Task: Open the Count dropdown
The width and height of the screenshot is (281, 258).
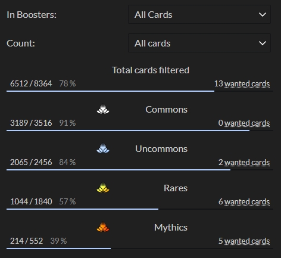Action: [199, 43]
